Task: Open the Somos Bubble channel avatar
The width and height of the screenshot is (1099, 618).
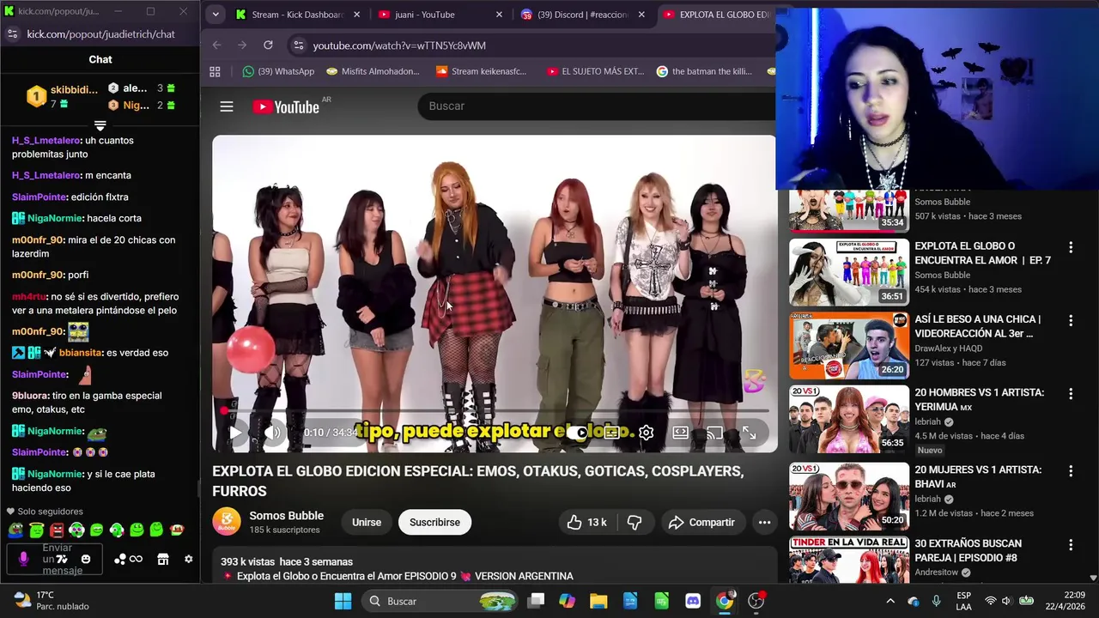Action: coord(227,522)
